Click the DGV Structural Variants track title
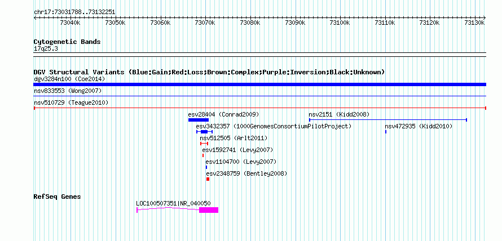Viewport: 502px width, 241px height. pos(209,72)
